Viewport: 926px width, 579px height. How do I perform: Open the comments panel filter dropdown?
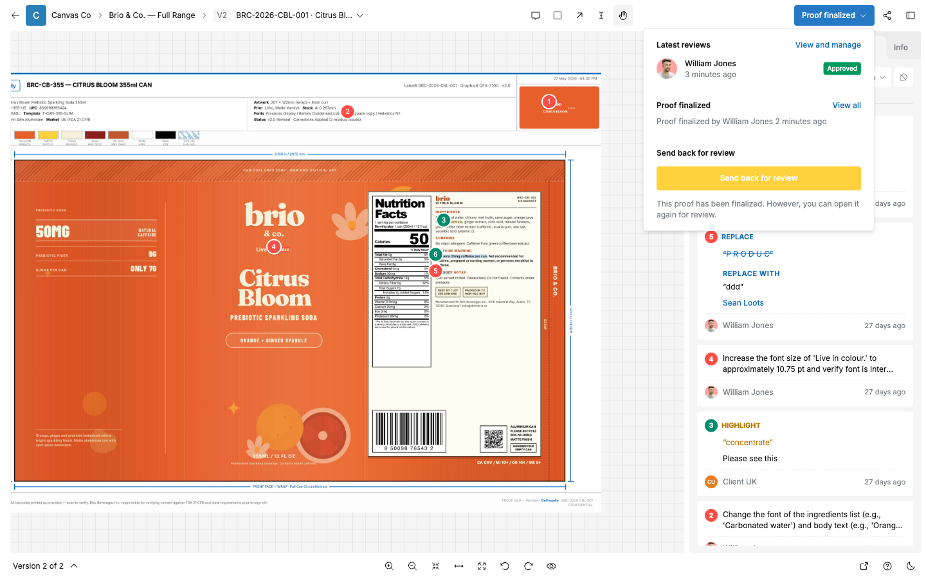[882, 77]
